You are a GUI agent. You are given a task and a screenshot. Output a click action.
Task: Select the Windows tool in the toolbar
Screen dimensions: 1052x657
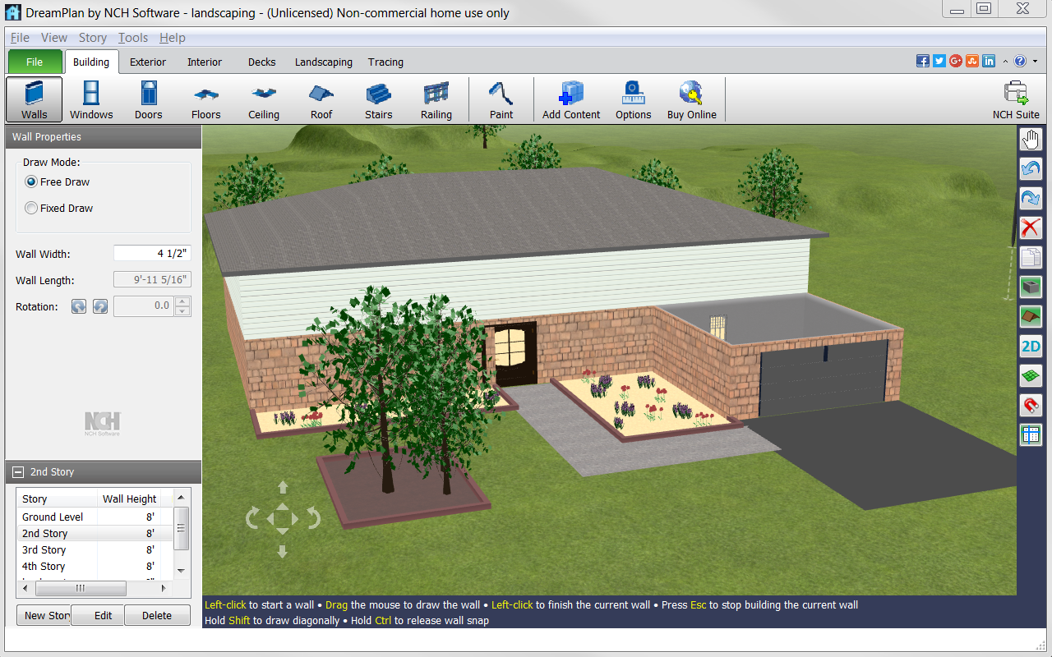pos(91,100)
